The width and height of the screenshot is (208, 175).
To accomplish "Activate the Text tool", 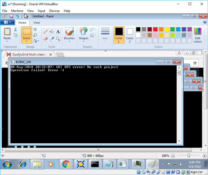I will [x=58, y=32].
